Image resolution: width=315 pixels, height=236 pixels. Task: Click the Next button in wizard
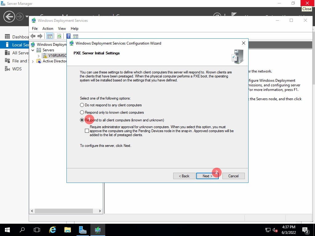[x=207, y=176]
